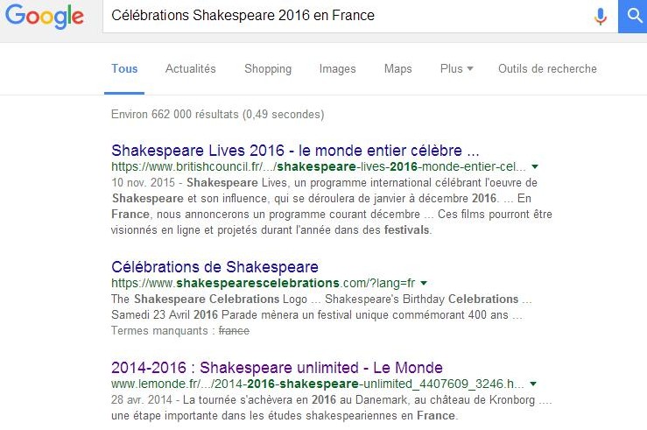The width and height of the screenshot is (647, 430).
Task: Open Shakespeare unlimited - Le Monde result
Action: (277, 367)
